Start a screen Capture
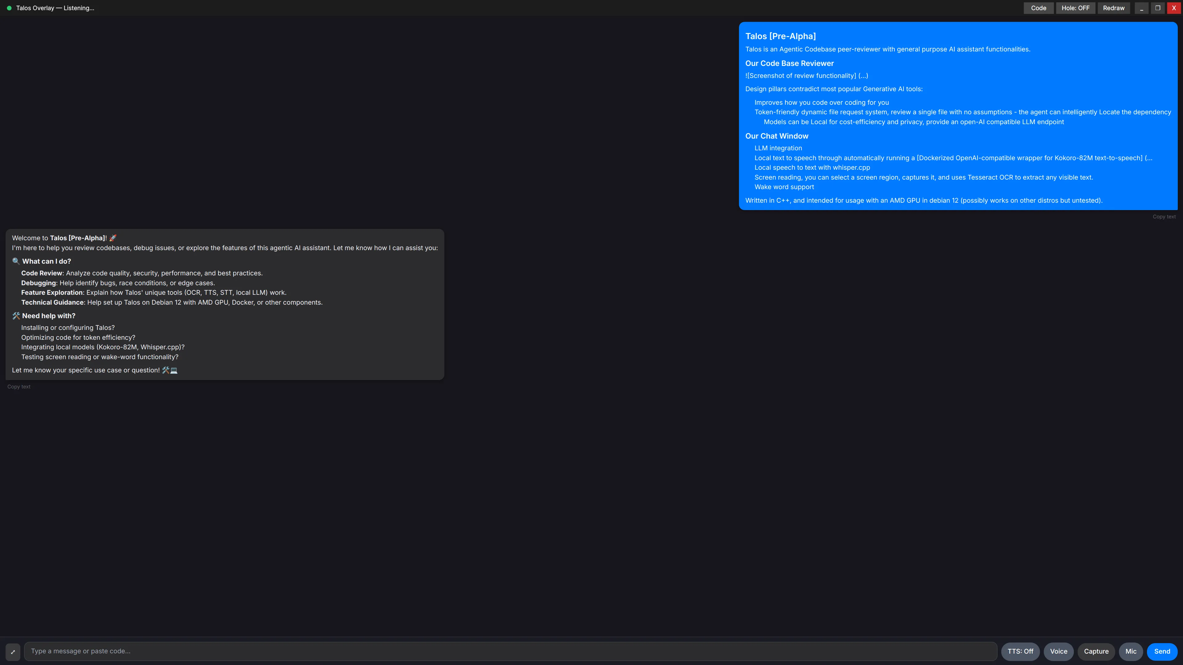This screenshot has height=665, width=1183. tap(1096, 652)
